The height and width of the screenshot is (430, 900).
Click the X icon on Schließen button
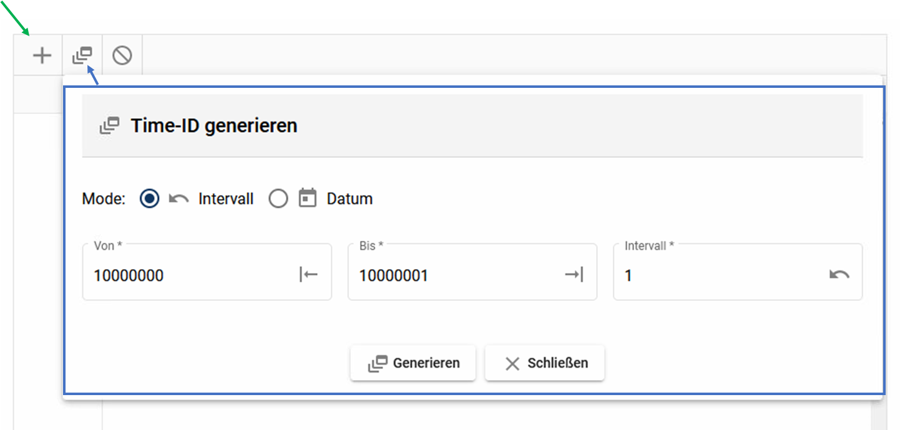512,363
